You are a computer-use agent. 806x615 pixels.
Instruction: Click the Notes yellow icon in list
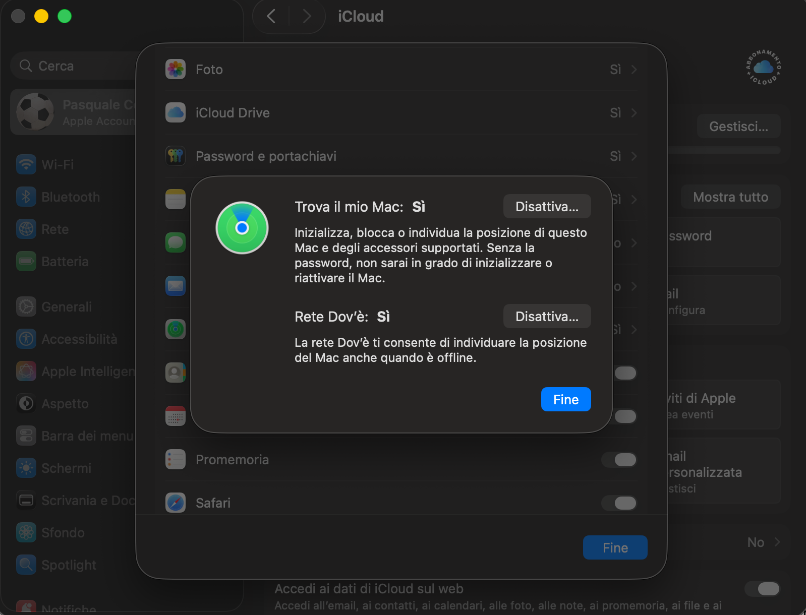[x=176, y=199]
